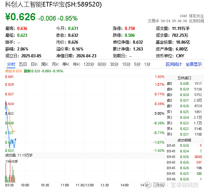Click the 成交额 value 702.25万
The image size is (204, 191).
point(180,35)
